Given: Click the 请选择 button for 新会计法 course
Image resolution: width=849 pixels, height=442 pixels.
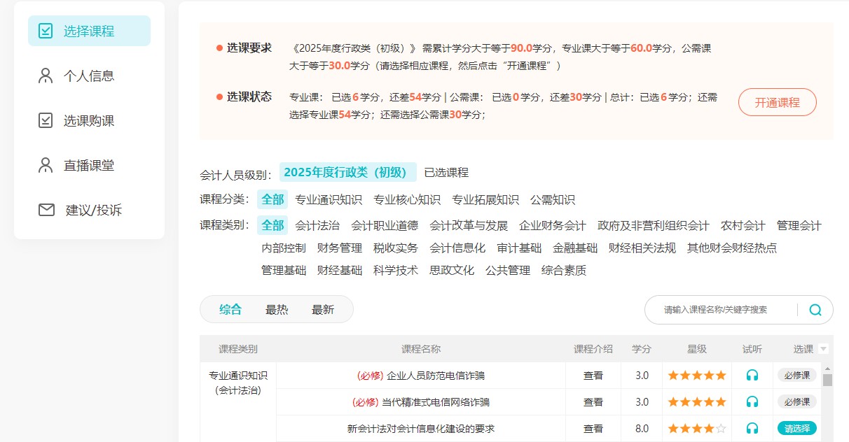Looking at the screenshot, I should 798,427.
